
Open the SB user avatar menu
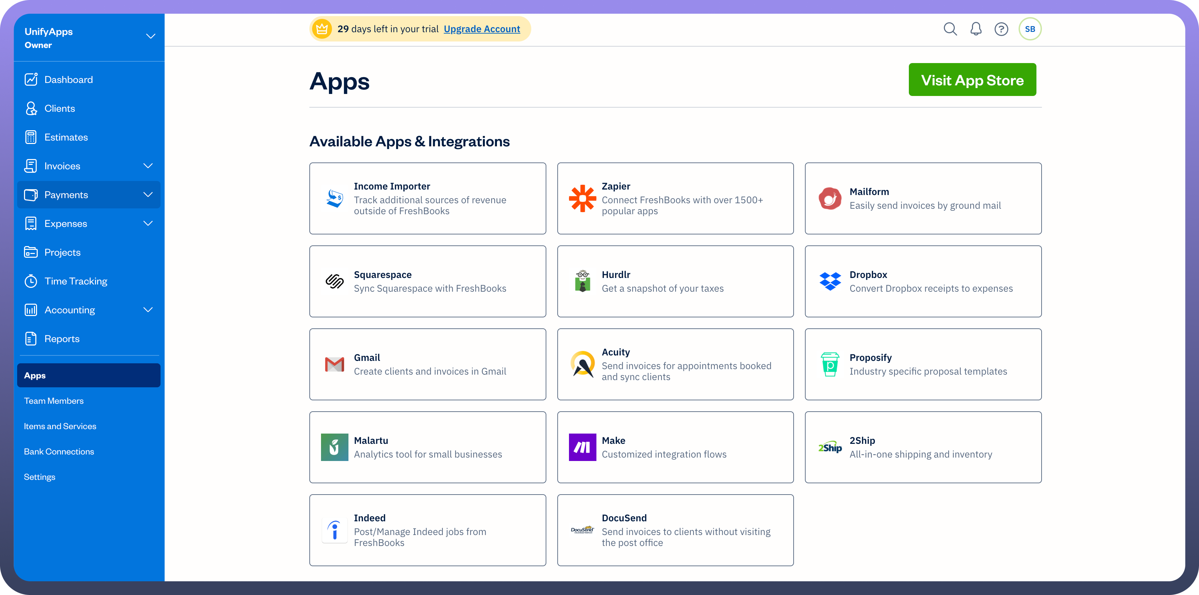pyautogui.click(x=1030, y=29)
